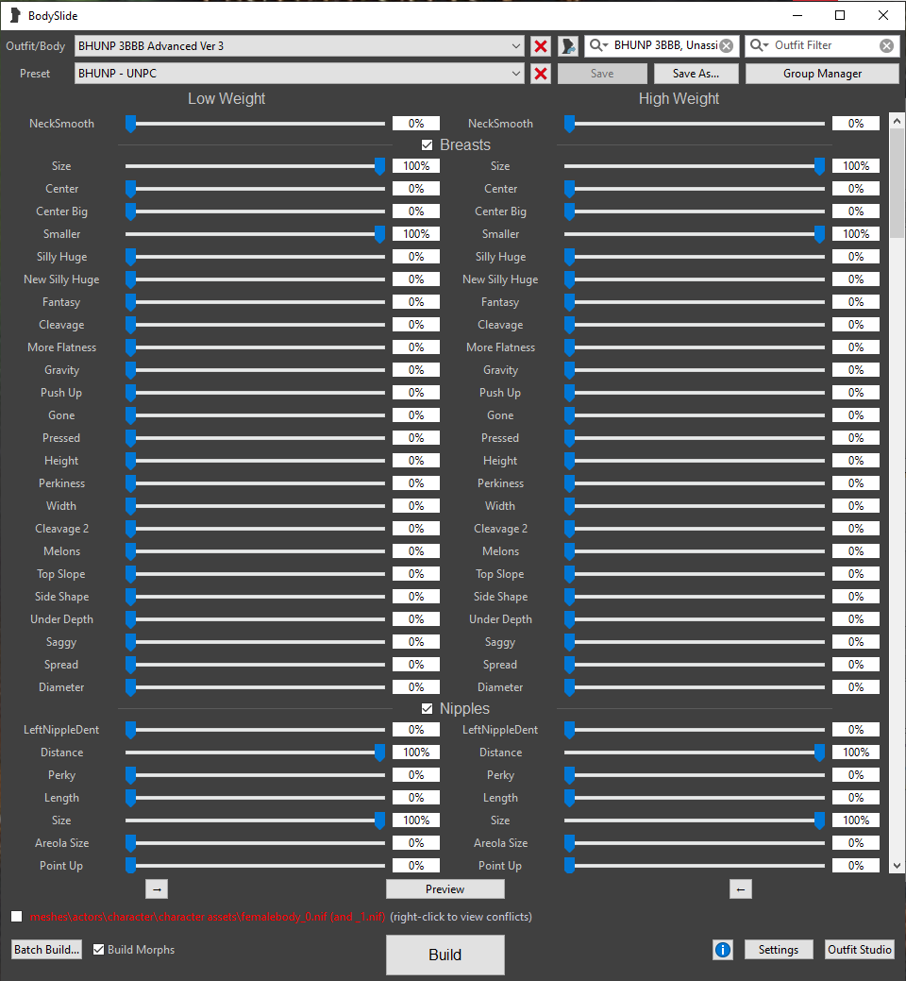Viewport: 906px width, 981px height.
Task: Click the High Weight Saggy percent field
Action: coord(856,642)
